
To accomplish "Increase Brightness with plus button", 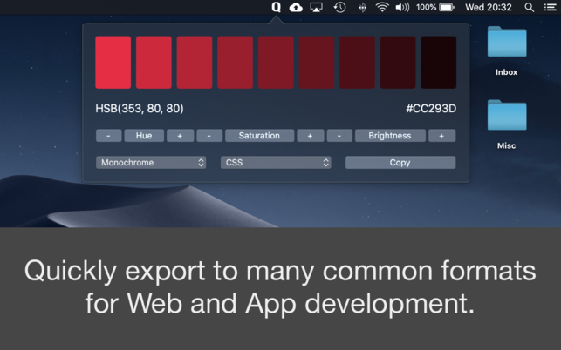I will click(441, 136).
